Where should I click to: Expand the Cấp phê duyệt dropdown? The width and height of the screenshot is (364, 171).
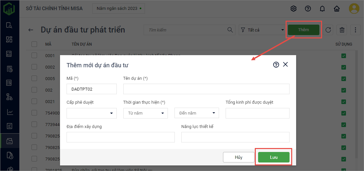[x=91, y=113]
